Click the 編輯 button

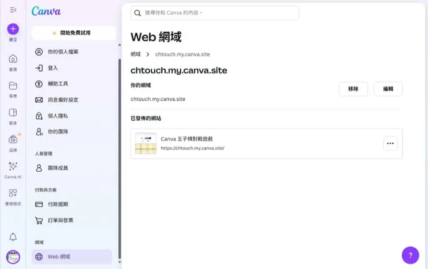click(x=388, y=89)
